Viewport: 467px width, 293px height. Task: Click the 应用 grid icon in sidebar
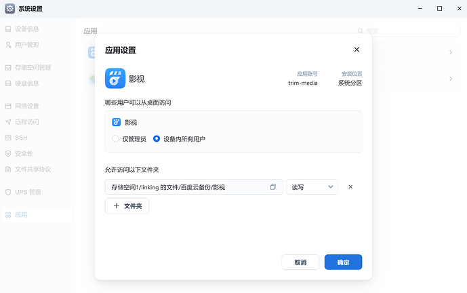coord(8,215)
